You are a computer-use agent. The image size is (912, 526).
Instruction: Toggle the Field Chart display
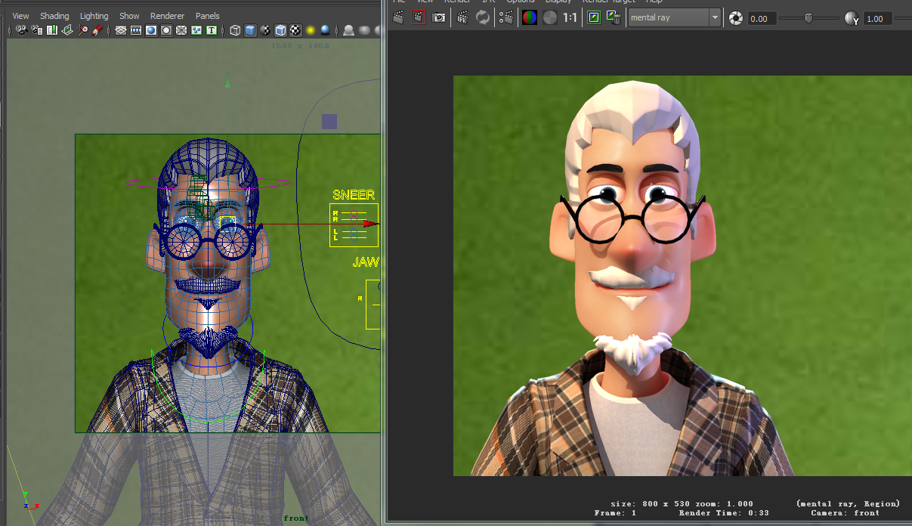tap(181, 30)
